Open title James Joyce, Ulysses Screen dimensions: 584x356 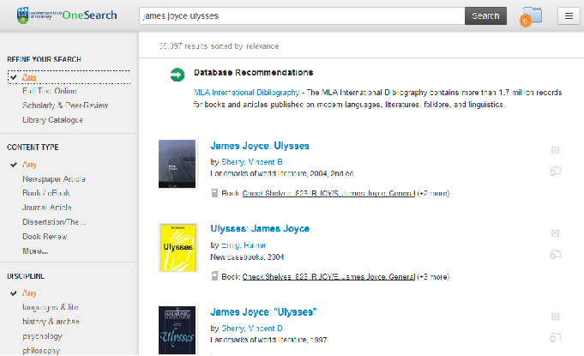point(260,146)
